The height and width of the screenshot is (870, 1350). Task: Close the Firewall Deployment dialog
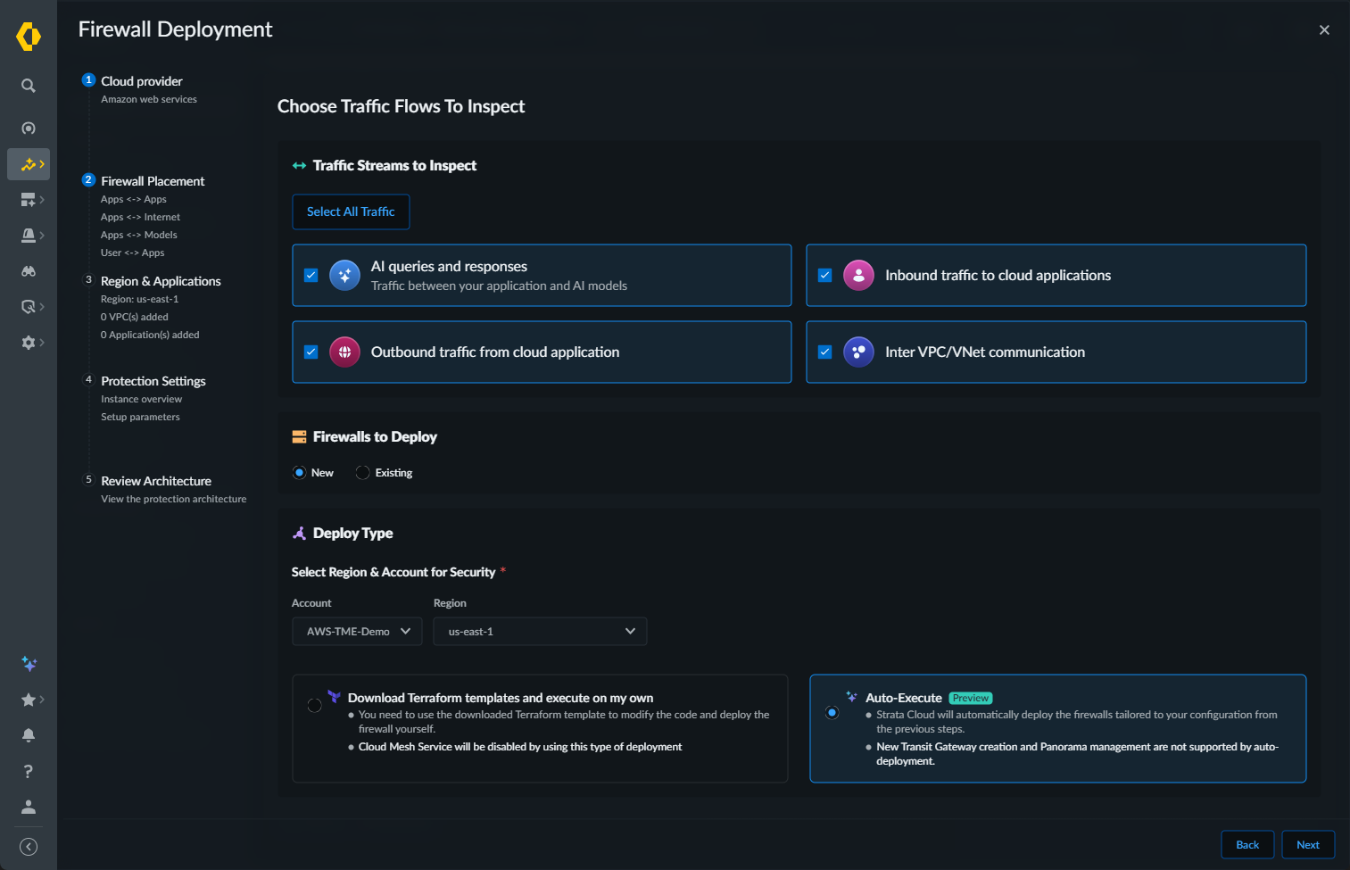tap(1324, 30)
